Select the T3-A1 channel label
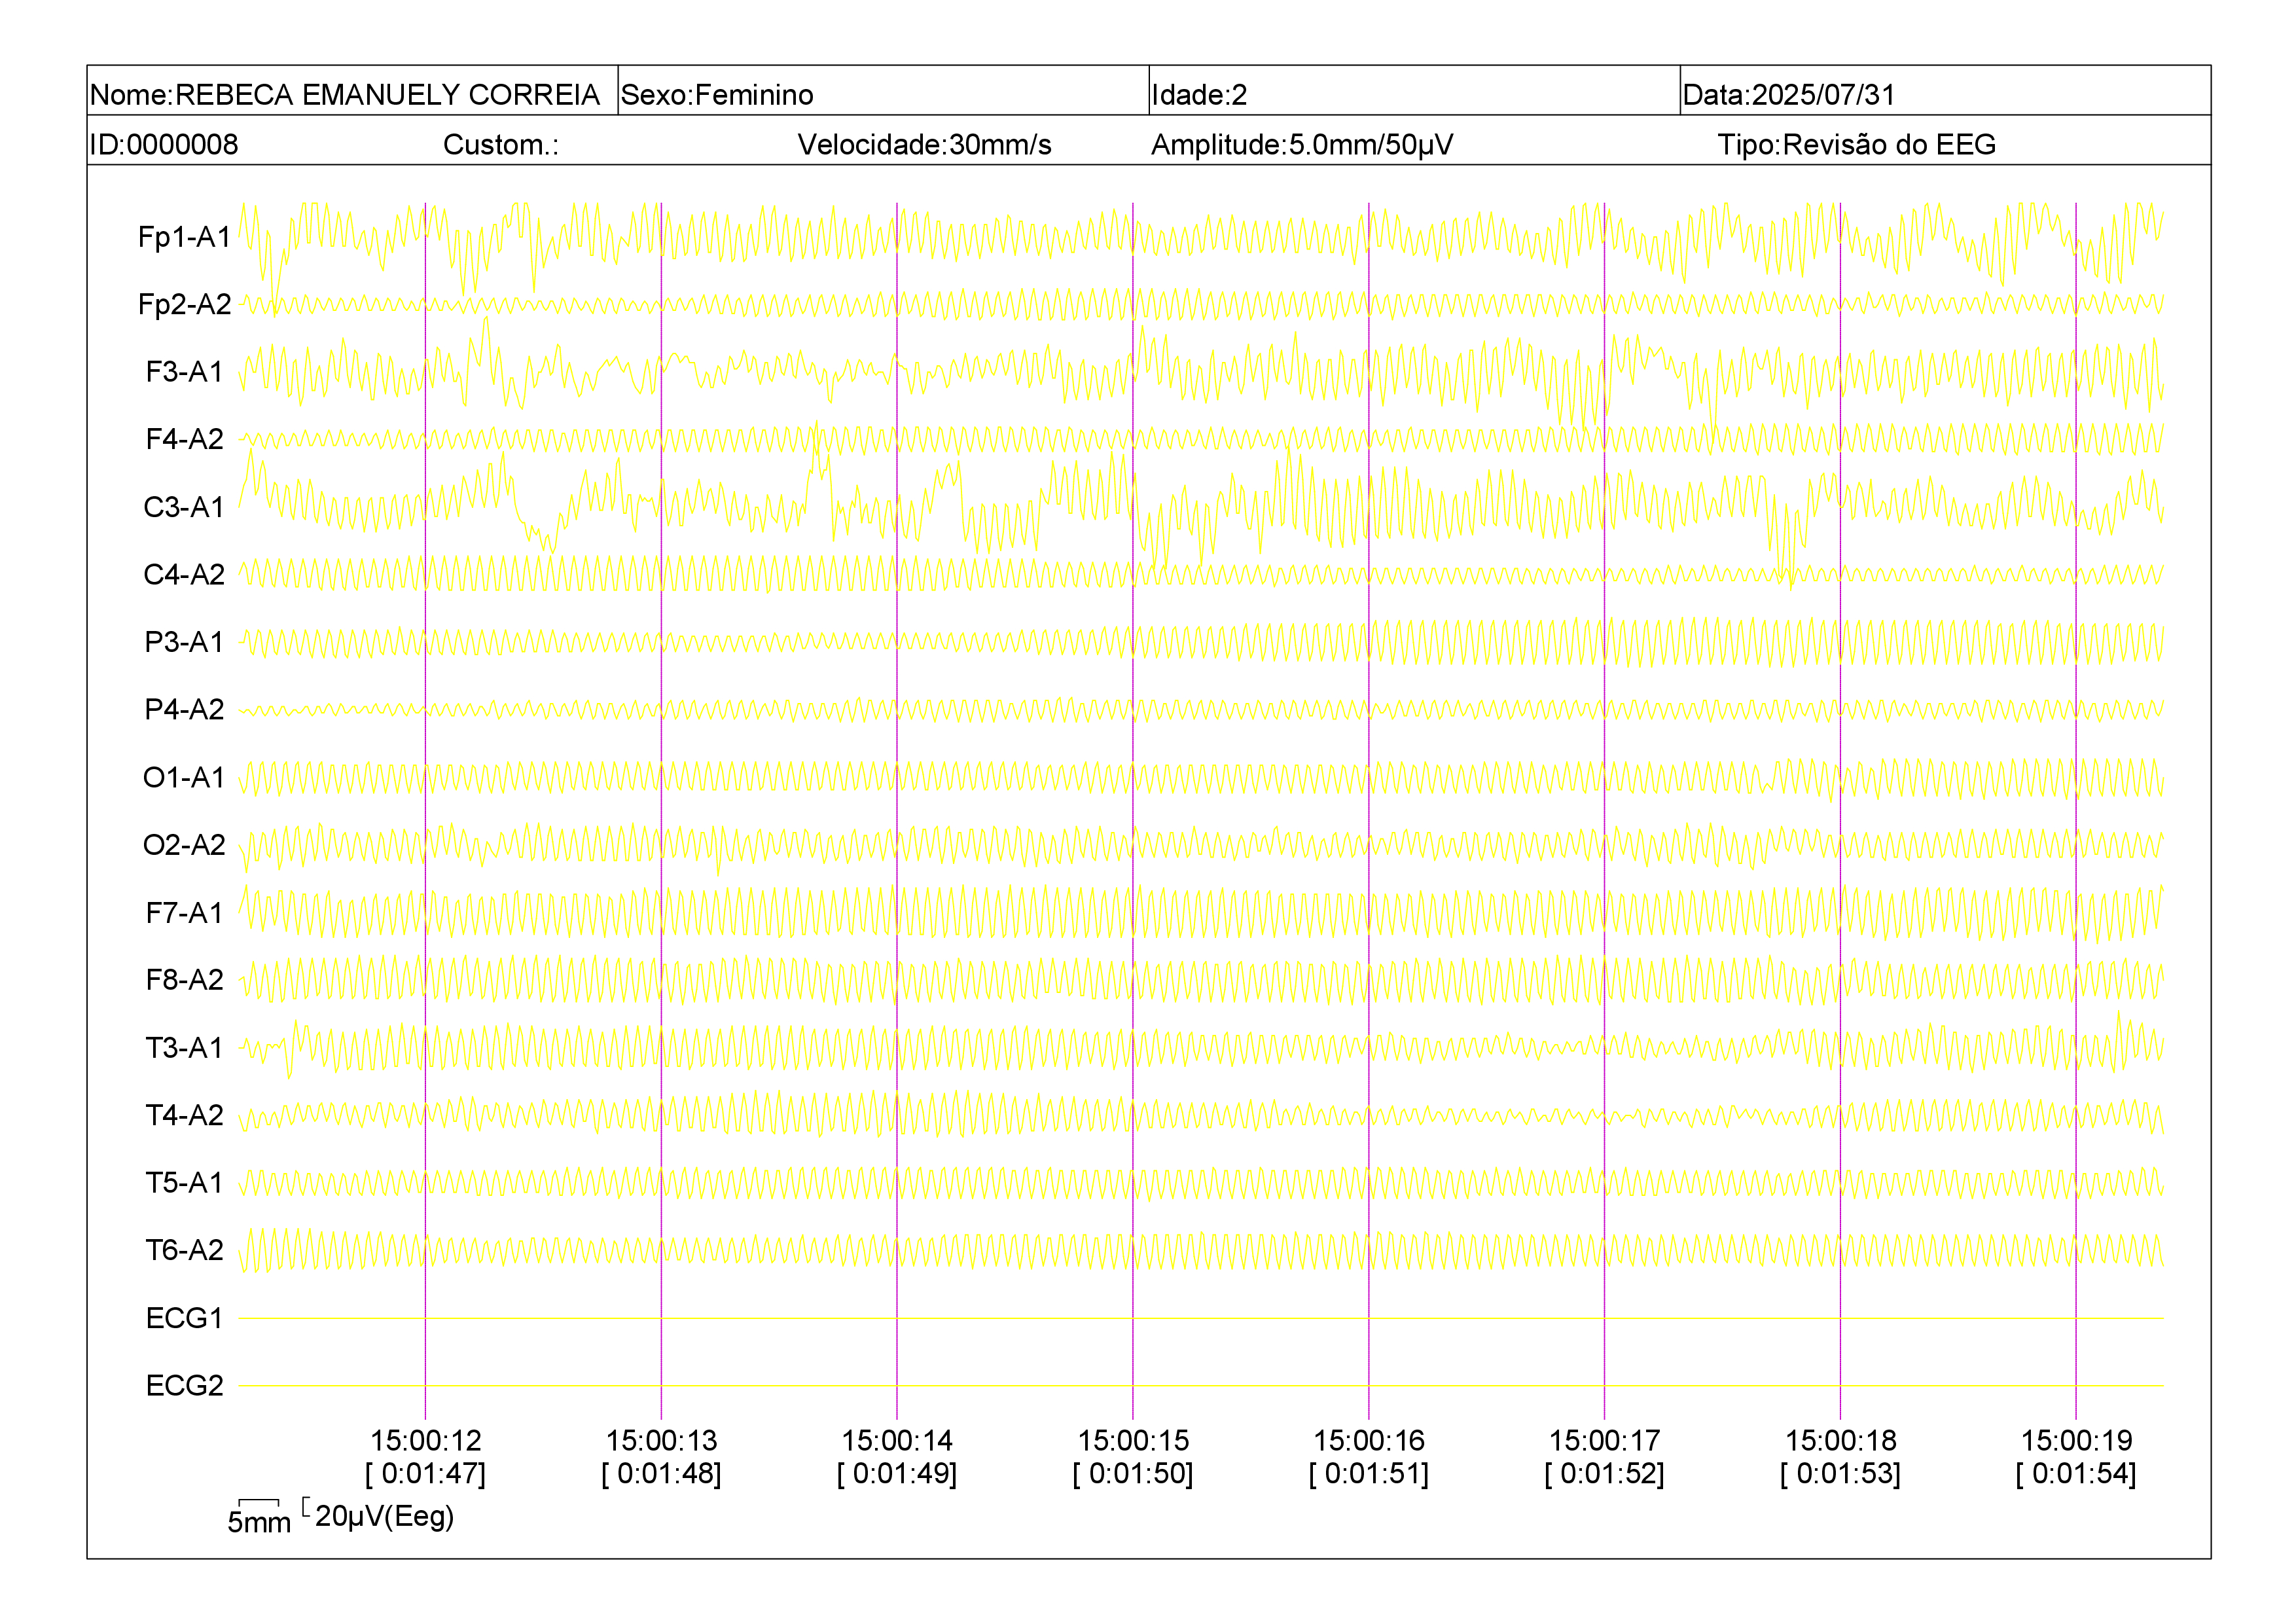Screen dimensions: 2296x1624 pyautogui.click(x=185, y=1047)
